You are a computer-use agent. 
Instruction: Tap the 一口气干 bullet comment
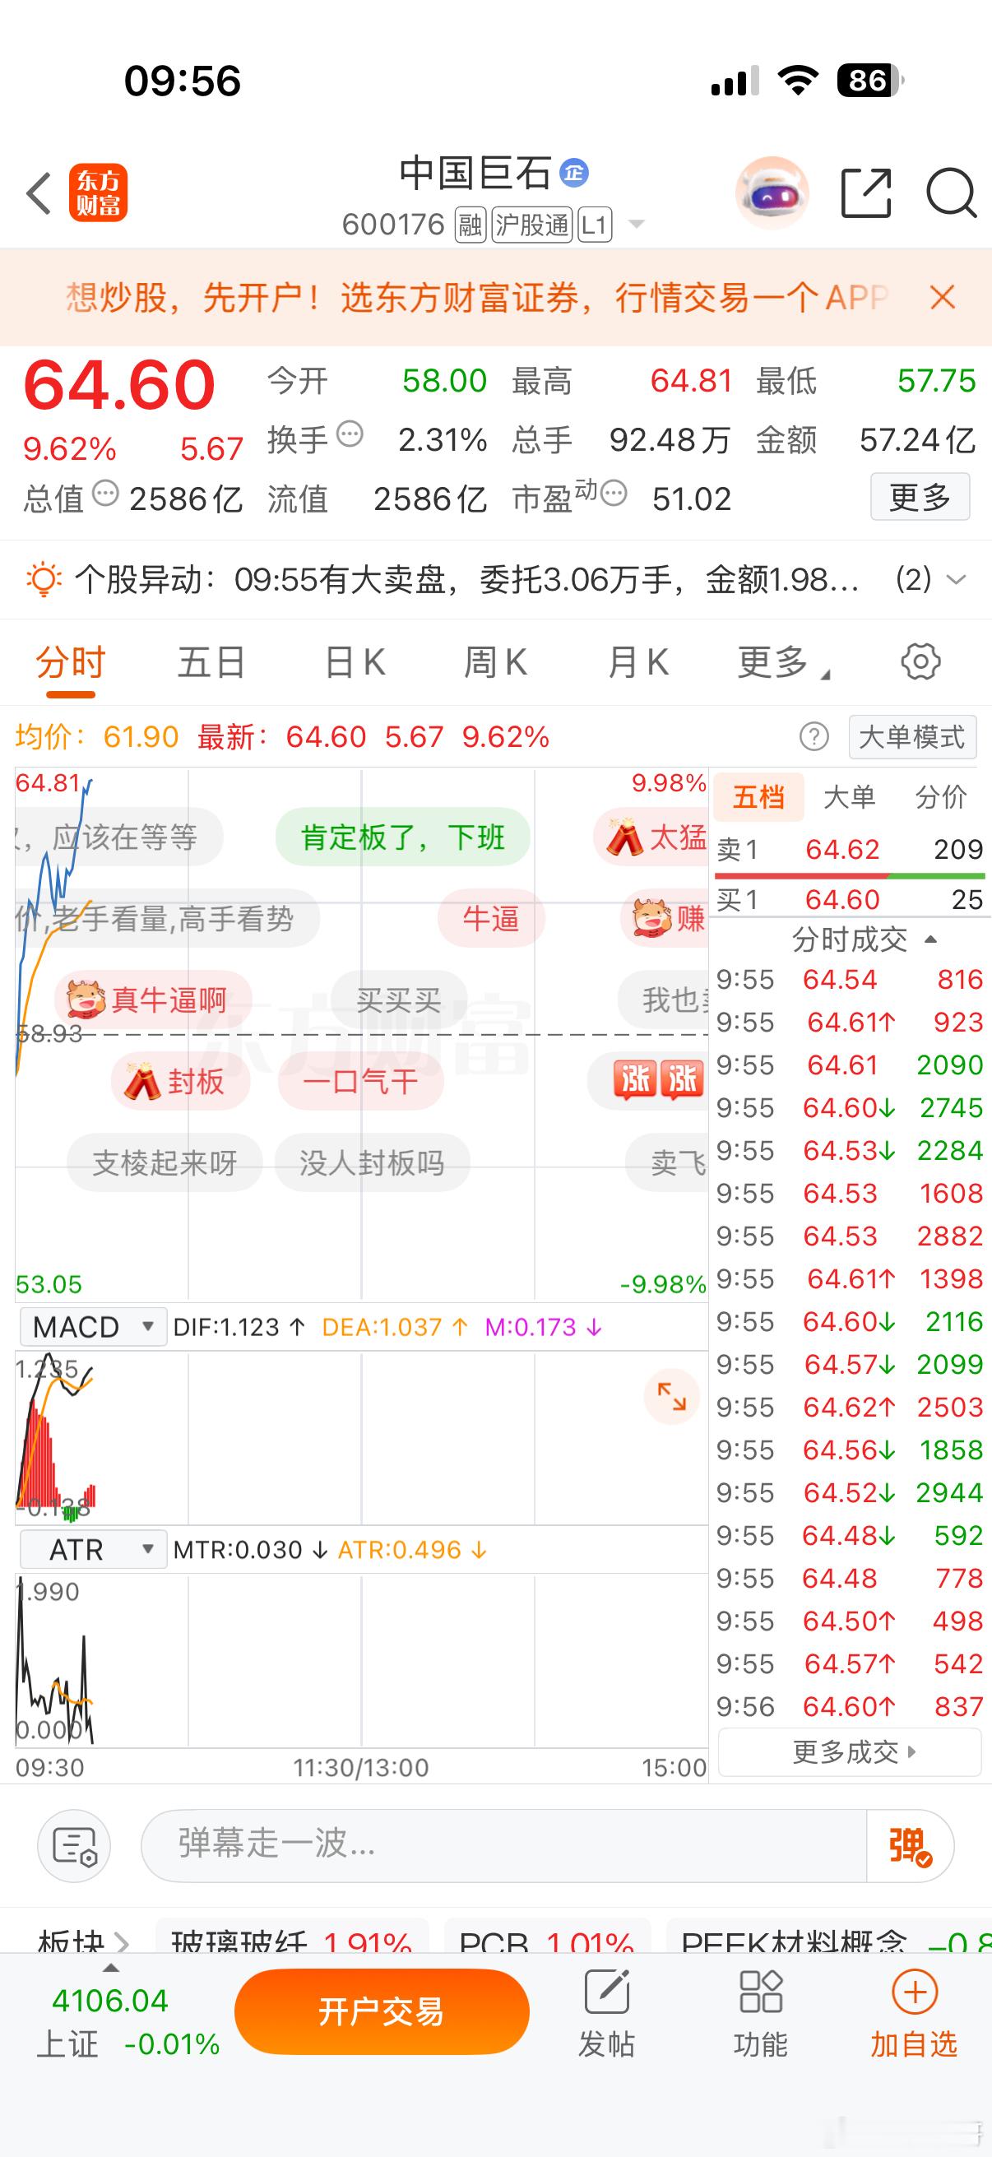361,1081
